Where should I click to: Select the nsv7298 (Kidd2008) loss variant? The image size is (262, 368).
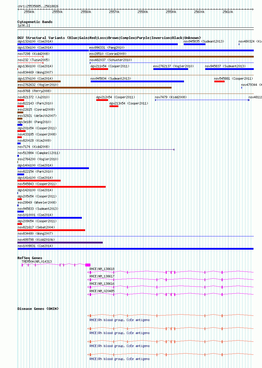30,57
